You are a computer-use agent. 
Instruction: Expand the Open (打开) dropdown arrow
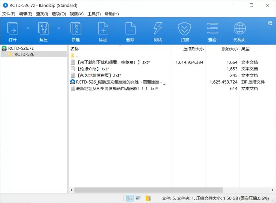tap(28, 28)
